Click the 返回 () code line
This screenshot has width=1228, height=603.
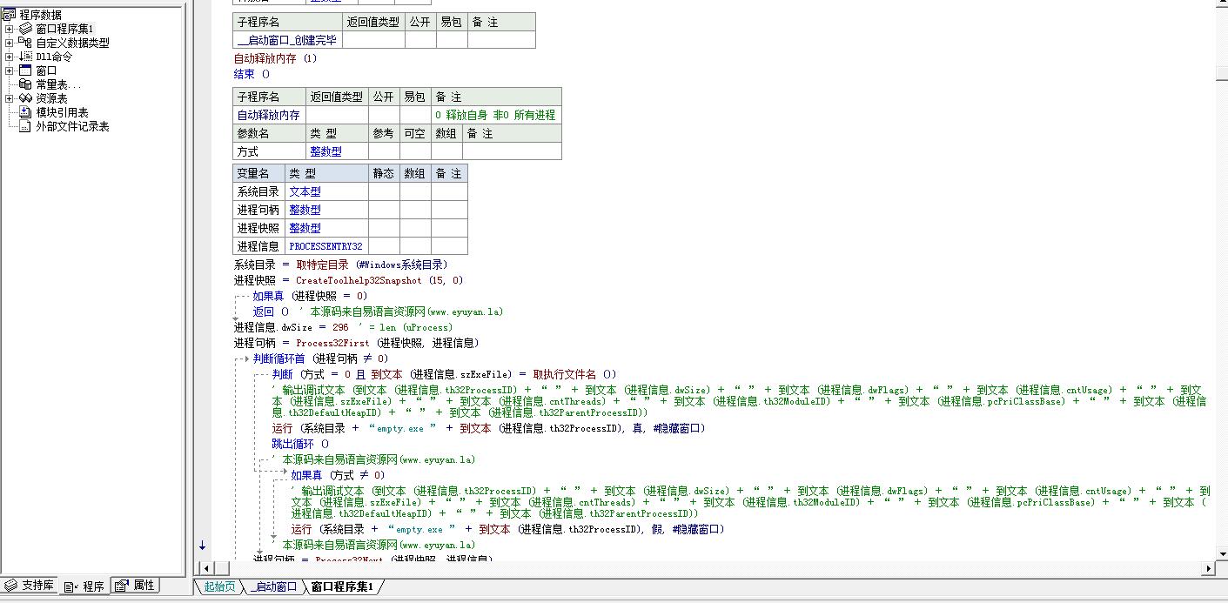coord(272,312)
